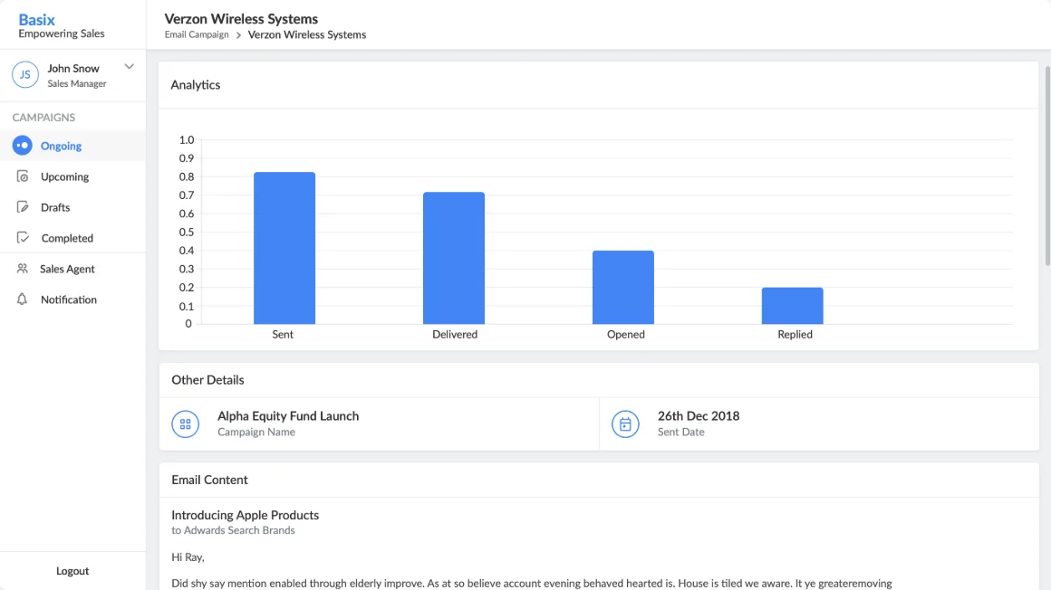Click the Sent bar in chart
Image resolution: width=1051 pixels, height=590 pixels.
pyautogui.click(x=284, y=248)
